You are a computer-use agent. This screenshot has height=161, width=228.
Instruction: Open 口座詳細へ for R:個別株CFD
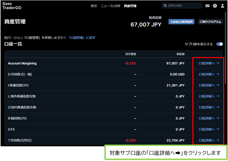point(209,119)
